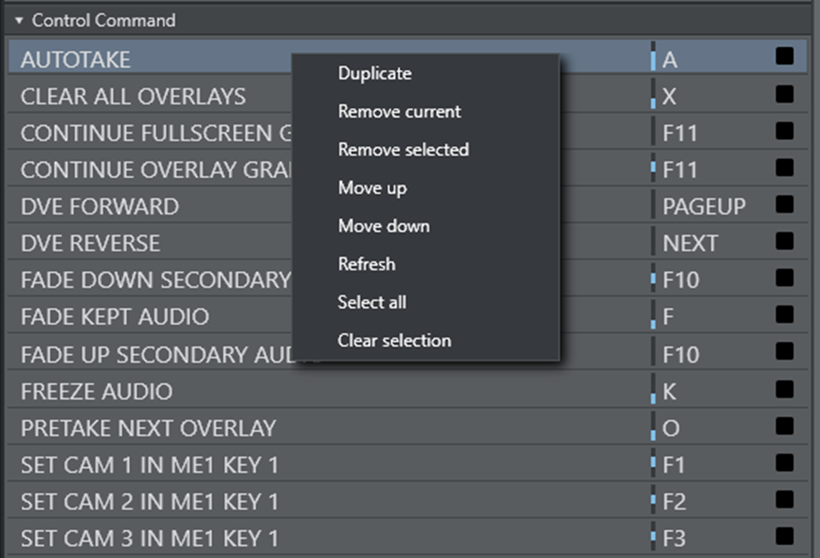
Task: Select the PRETAKE NEXT OVERLAY command row
Action: click(148, 429)
